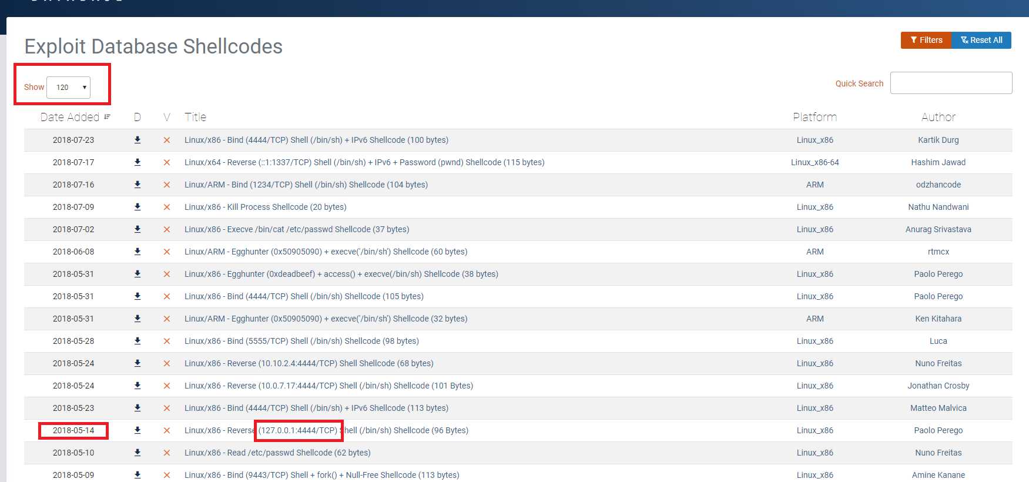The image size is (1029, 482).
Task: Click unverified X mark for Linux/ARM Bind 1234/TCP row
Action: pyautogui.click(x=167, y=185)
